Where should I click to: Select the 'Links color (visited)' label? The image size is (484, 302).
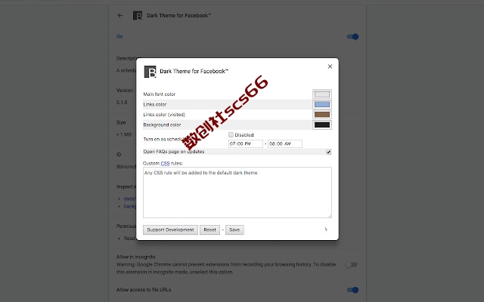(164, 115)
